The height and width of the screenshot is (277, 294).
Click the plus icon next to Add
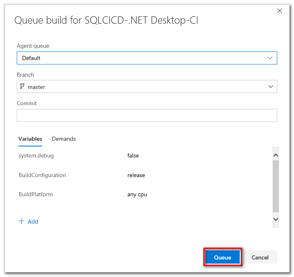(21, 221)
